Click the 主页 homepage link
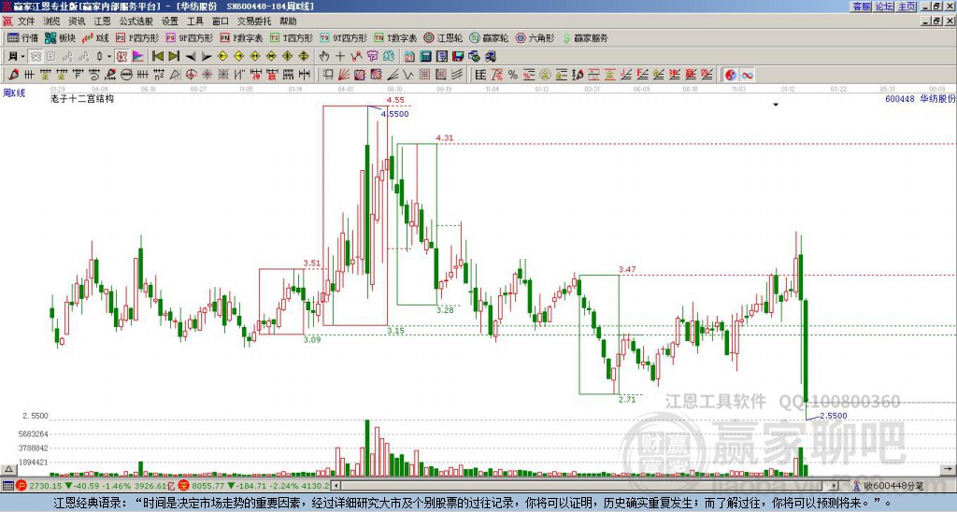Image resolution: width=957 pixels, height=512 pixels. pyautogui.click(x=907, y=7)
